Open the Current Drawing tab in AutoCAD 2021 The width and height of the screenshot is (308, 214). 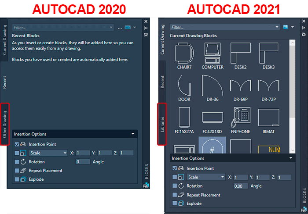[162, 40]
